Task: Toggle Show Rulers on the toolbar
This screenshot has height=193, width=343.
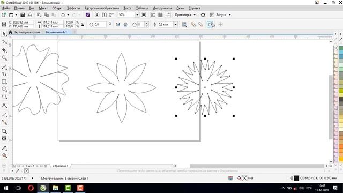Action: (153, 15)
